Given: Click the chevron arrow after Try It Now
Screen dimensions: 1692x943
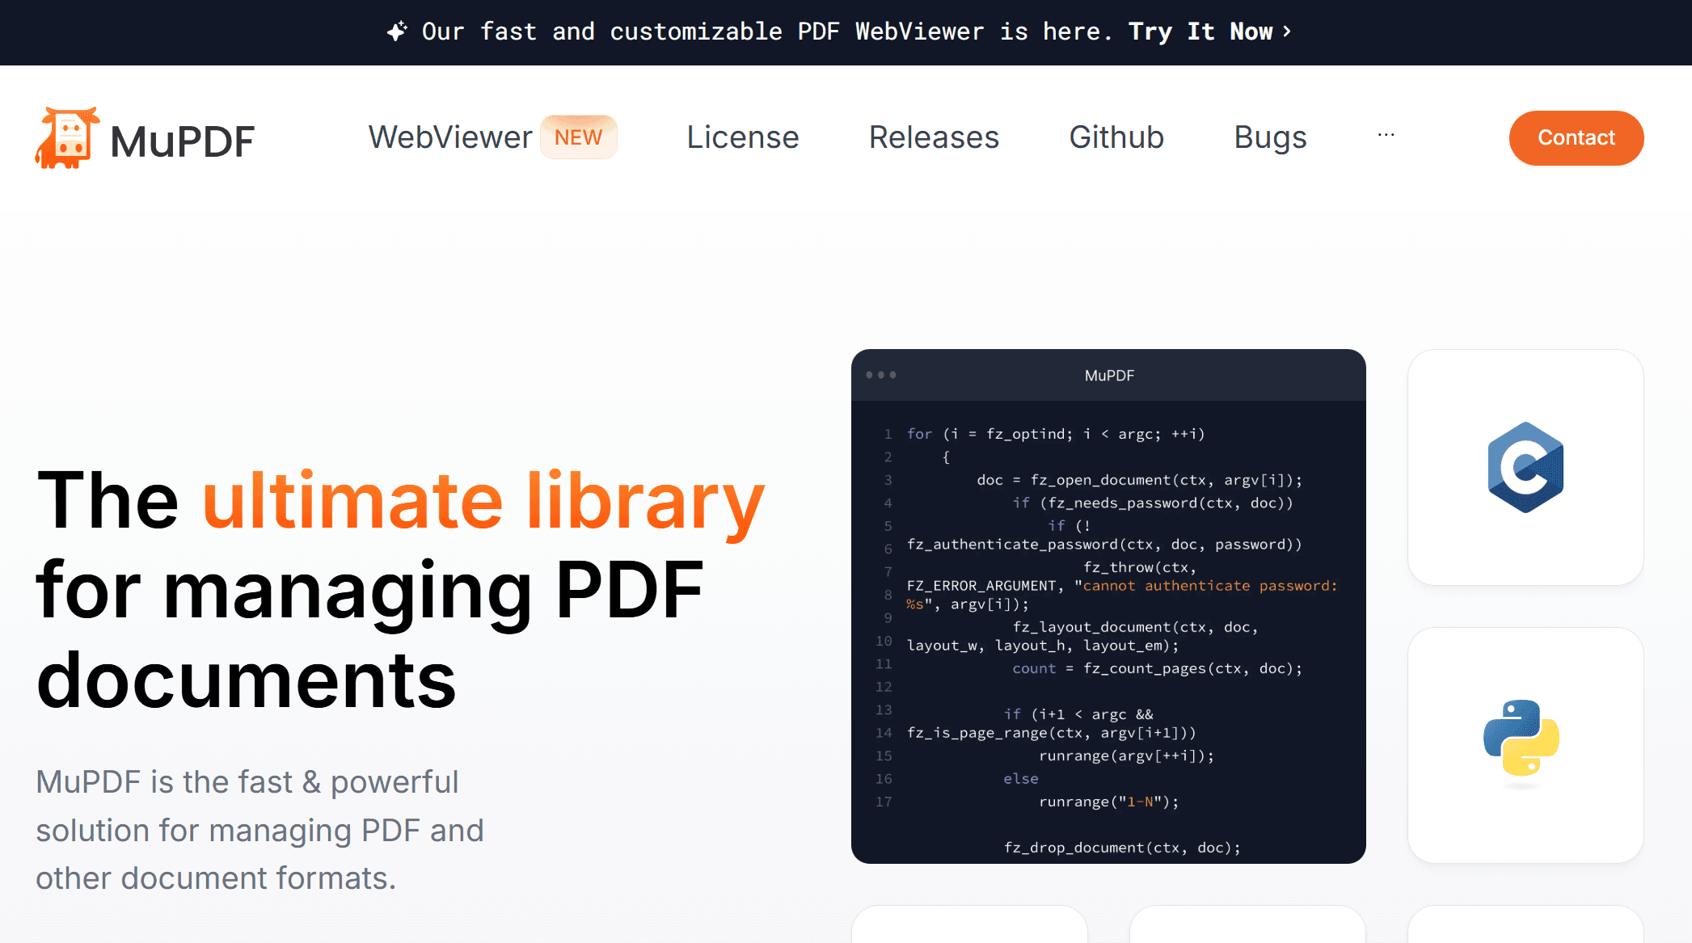Looking at the screenshot, I should 1287,32.
